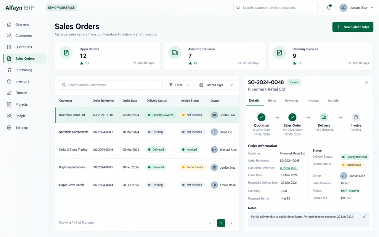Edit the note with the pencil icon

[364, 217]
